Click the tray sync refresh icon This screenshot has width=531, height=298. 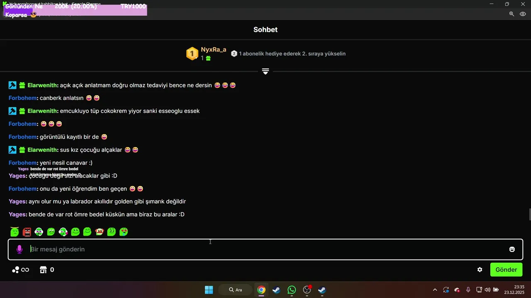(446, 290)
